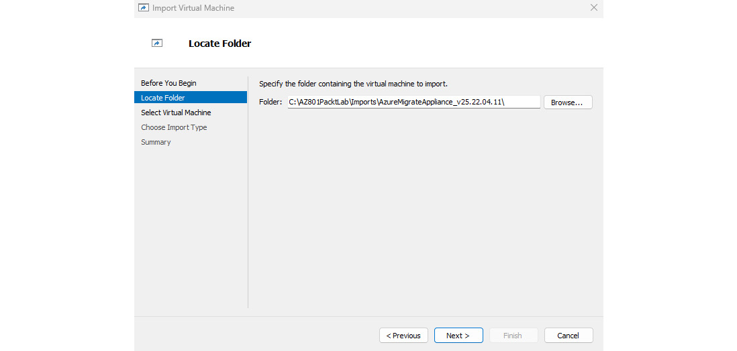Click the Import Virtual Machine title bar icon
737x351 pixels.
144,8
